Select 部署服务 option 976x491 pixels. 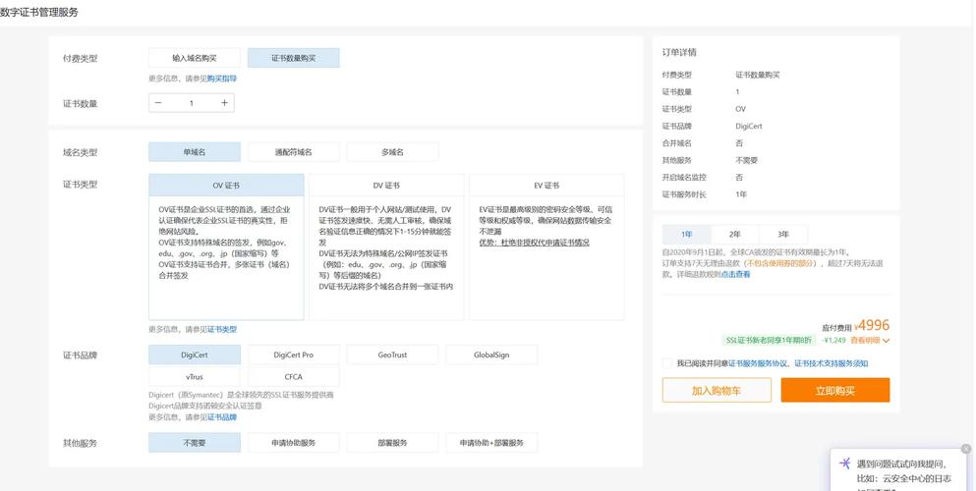click(392, 443)
